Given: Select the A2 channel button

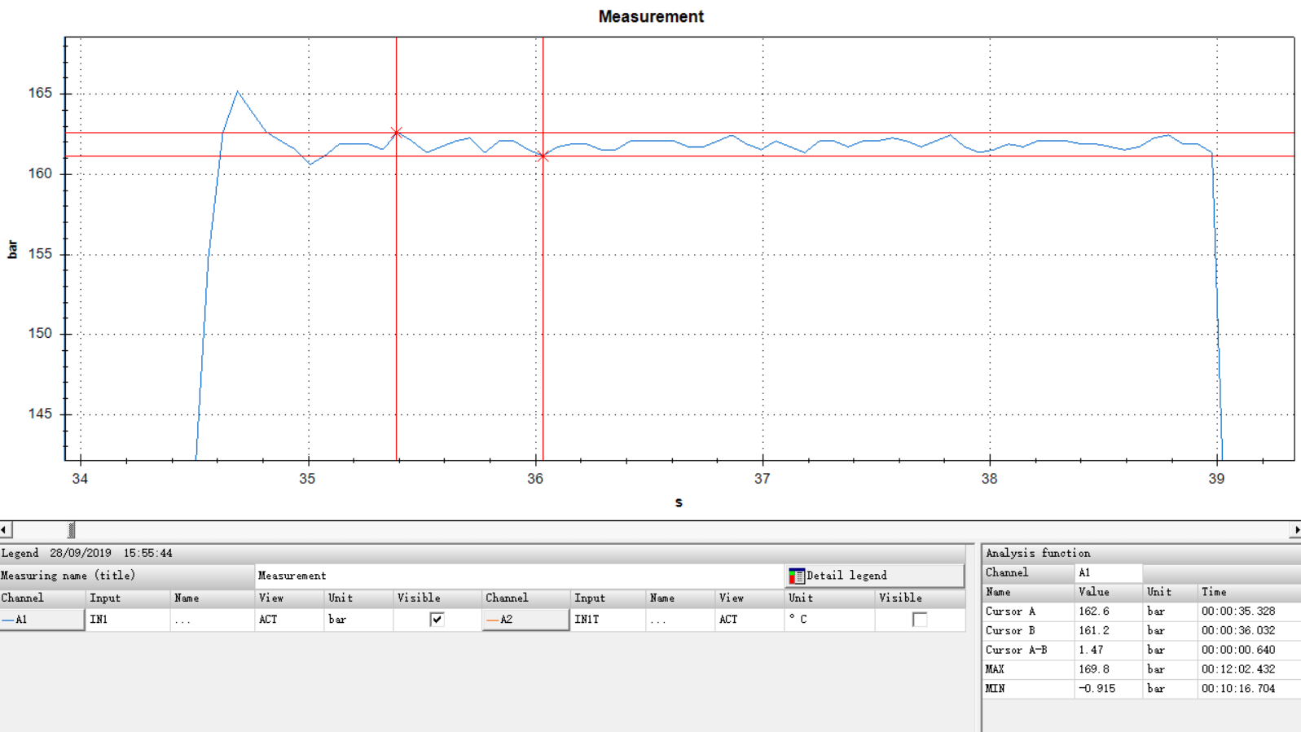Looking at the screenshot, I should (525, 620).
